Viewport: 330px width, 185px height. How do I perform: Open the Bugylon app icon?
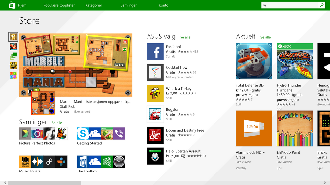155,114
